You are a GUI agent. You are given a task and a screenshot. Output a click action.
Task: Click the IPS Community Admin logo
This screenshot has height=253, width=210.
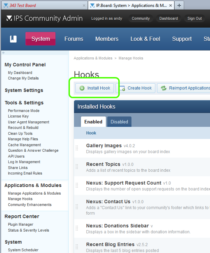pyautogui.click(x=44, y=18)
